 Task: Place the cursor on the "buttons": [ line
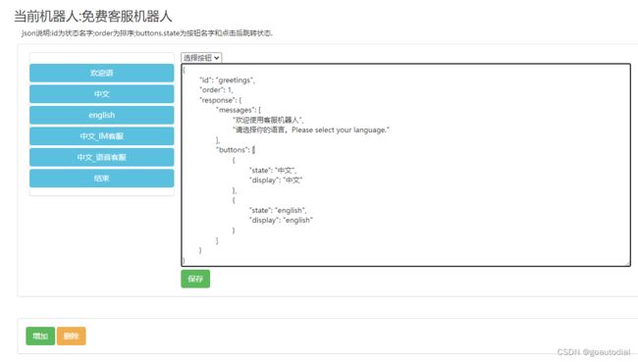point(236,150)
